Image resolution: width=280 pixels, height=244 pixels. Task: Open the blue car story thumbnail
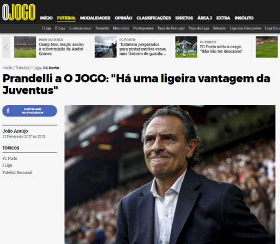click(x=105, y=47)
